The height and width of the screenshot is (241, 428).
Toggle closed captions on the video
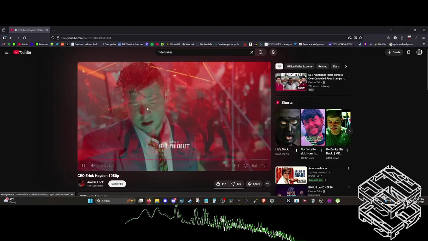(x=236, y=165)
